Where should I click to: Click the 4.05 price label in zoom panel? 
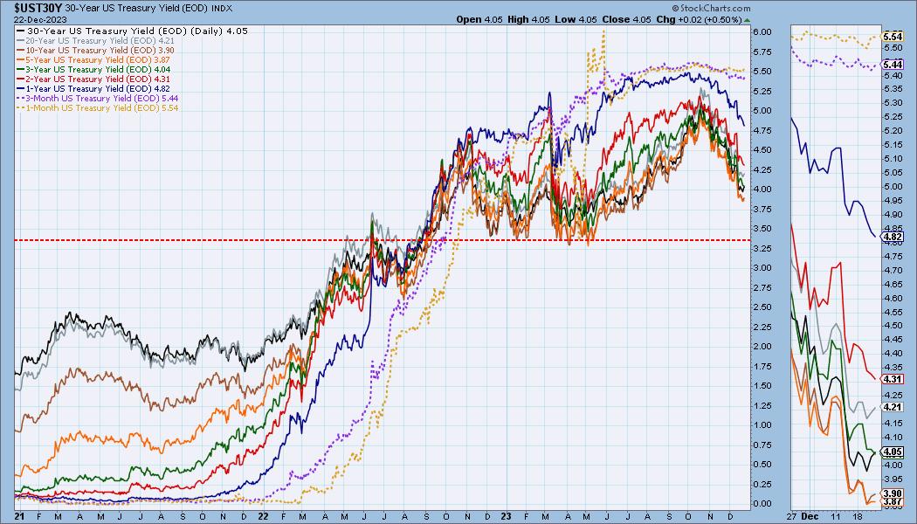click(893, 452)
